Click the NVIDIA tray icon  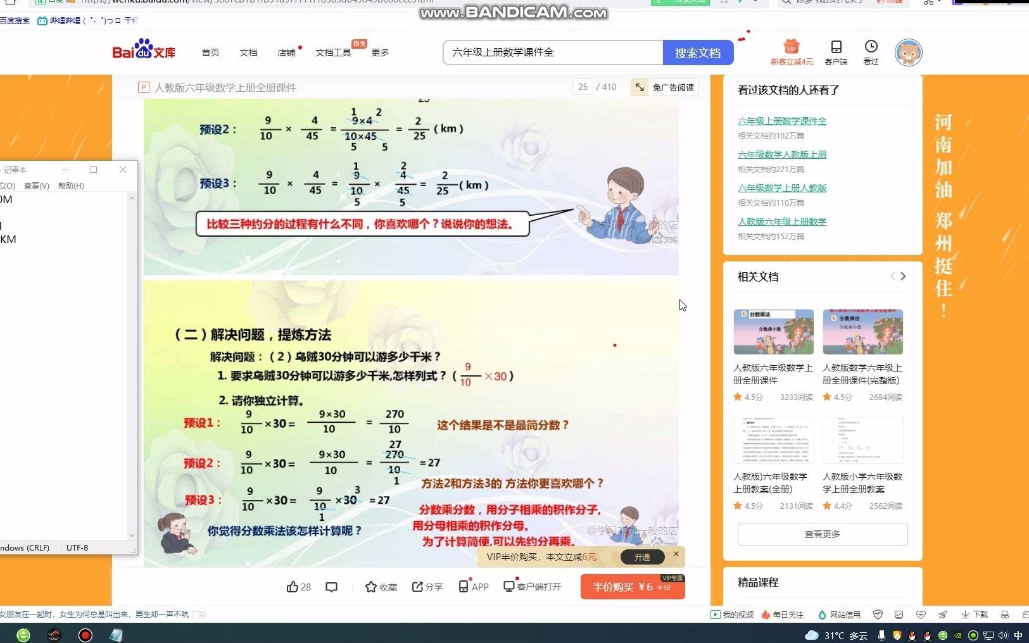[x=958, y=635]
